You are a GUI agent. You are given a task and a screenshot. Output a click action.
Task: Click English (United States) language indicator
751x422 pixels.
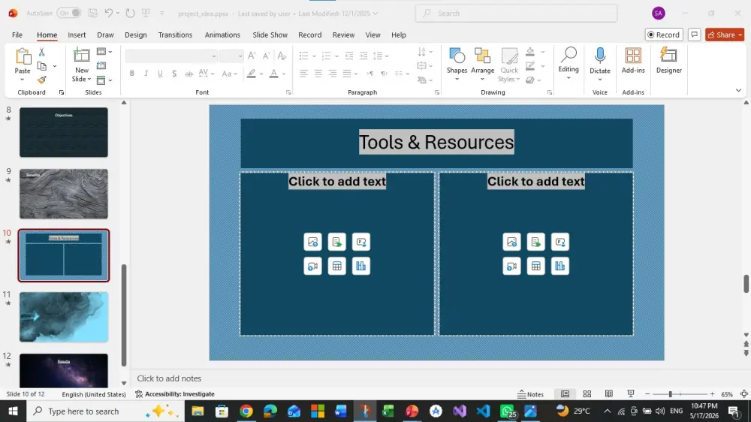[94, 394]
